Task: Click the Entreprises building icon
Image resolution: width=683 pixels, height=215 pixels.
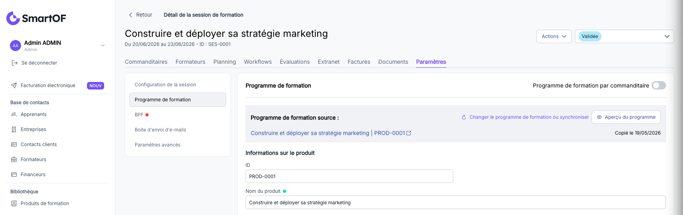Action: tap(14, 129)
